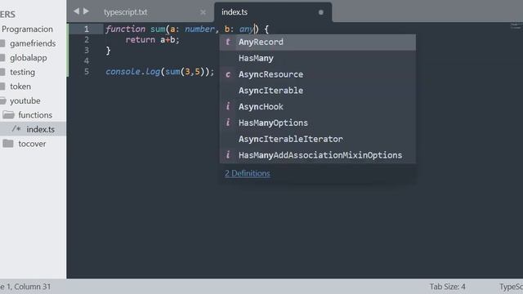This screenshot has height=294, width=523.
Task: Click index.ts file type icon in sidebar
Action: click(x=16, y=129)
